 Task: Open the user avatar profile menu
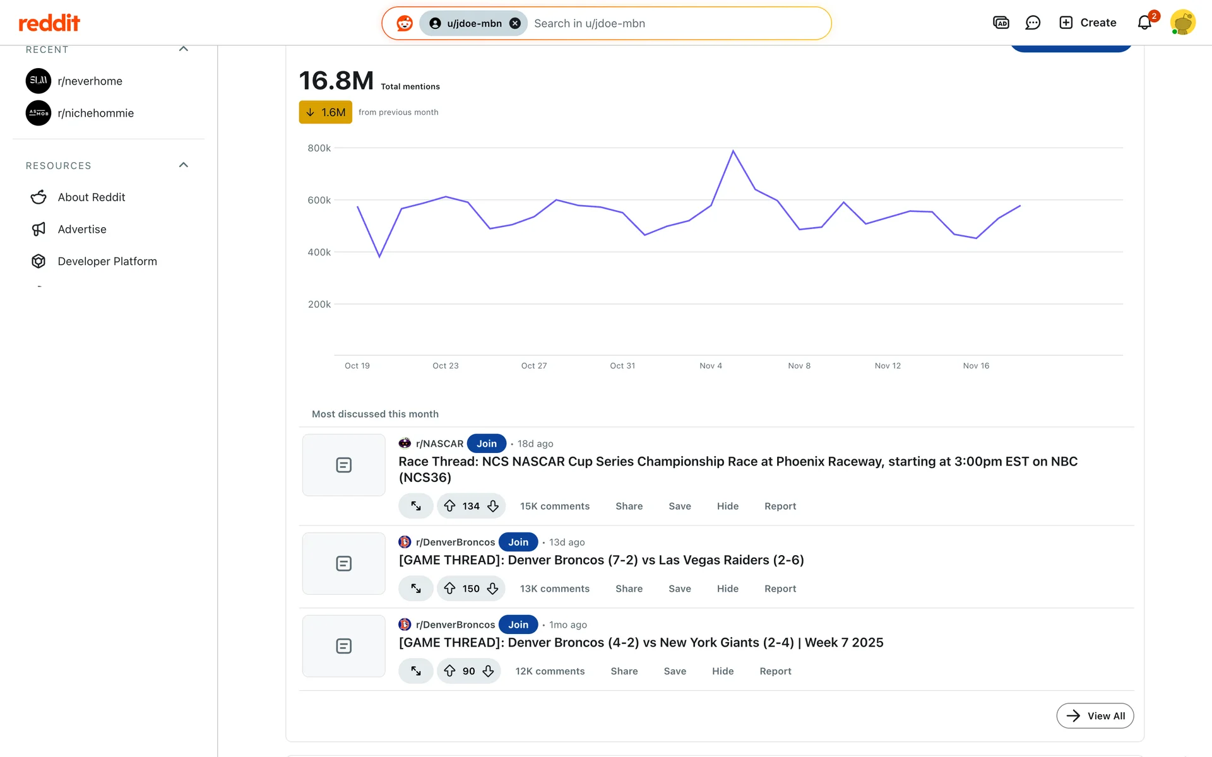(x=1182, y=23)
